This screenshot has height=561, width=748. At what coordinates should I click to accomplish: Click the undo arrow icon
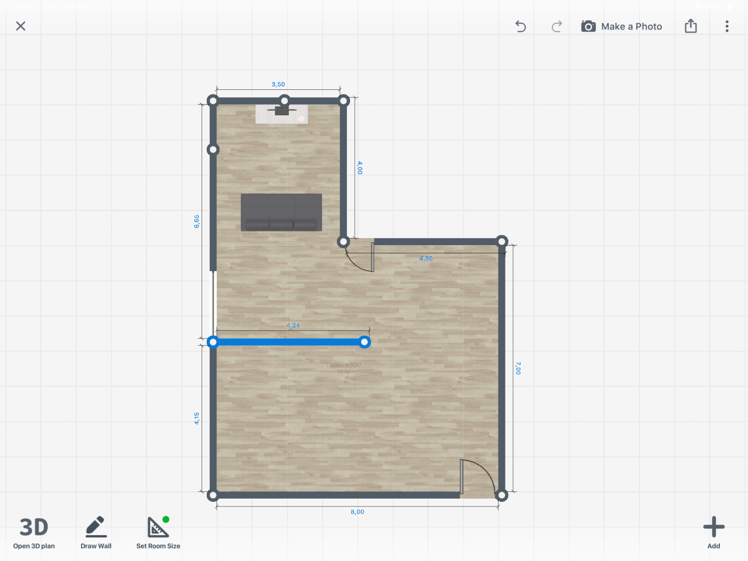tap(520, 26)
